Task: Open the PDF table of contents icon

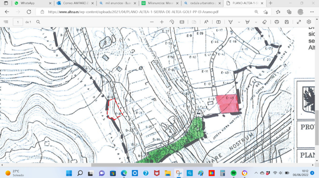Action: 6,22
